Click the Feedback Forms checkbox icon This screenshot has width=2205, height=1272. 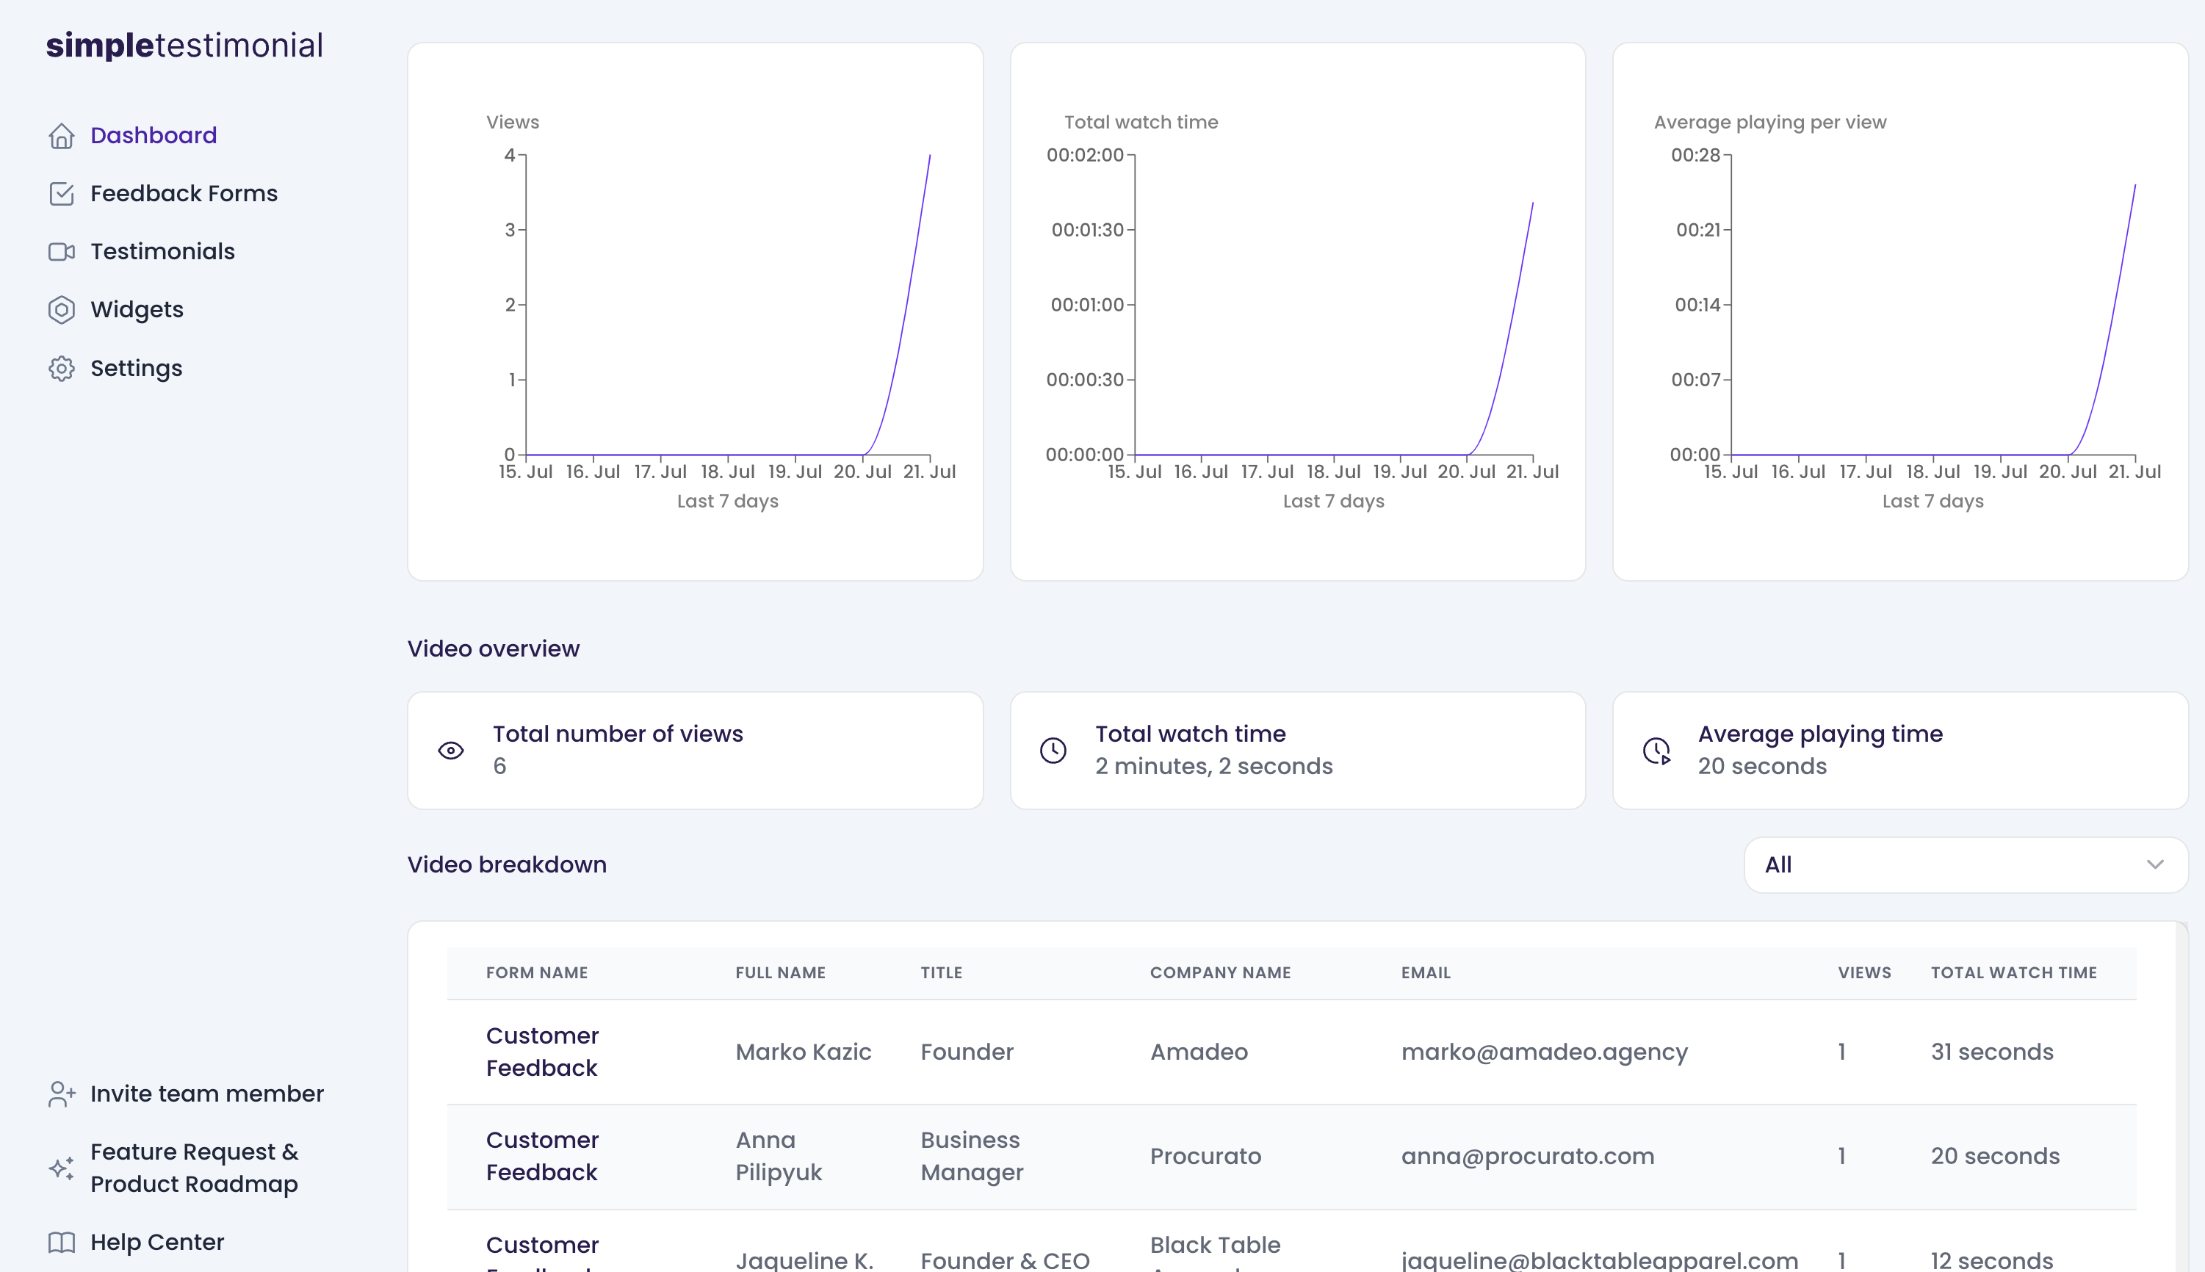coord(61,194)
